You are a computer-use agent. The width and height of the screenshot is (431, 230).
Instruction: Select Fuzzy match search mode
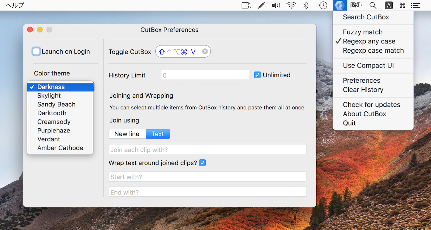(363, 32)
